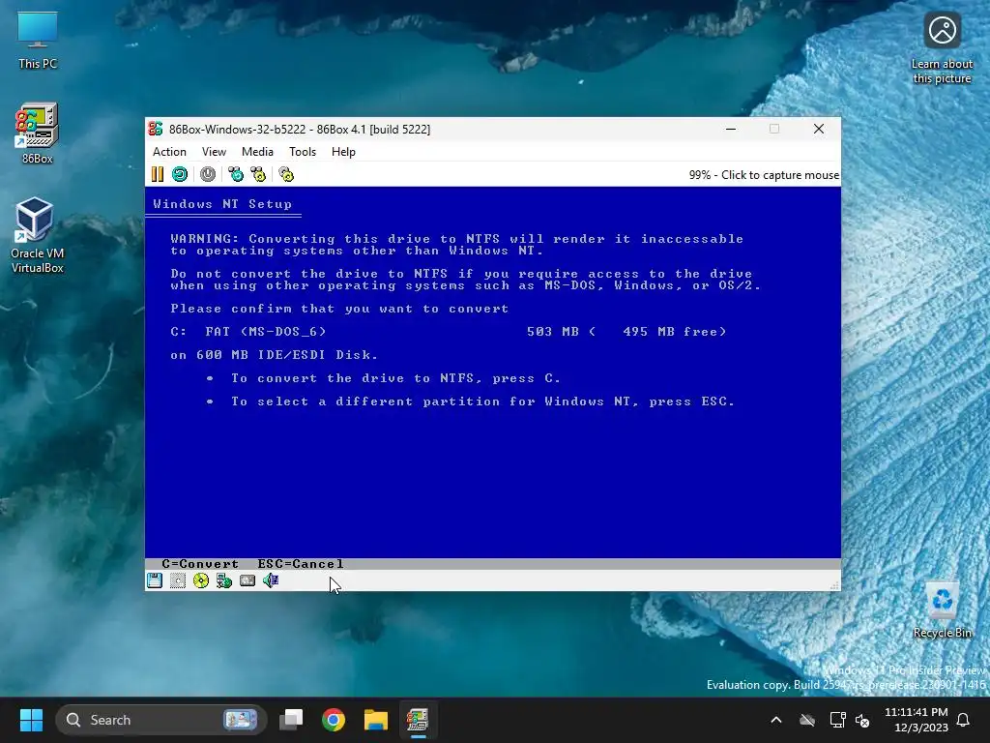990x743 pixels.
Task: Click the 86Box title bar app icon
Action: [156, 129]
